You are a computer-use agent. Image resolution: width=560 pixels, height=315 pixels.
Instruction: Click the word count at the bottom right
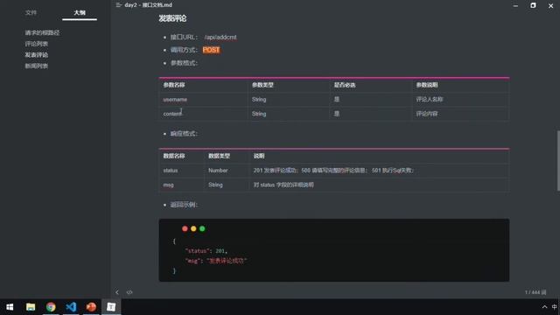tap(535, 292)
